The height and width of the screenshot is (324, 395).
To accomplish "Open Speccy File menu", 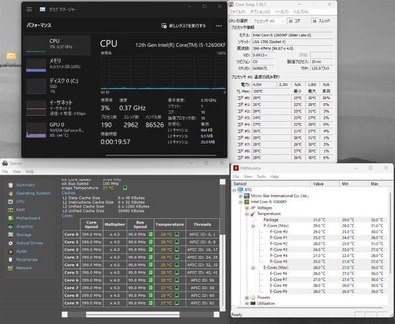I will pos(5,172).
